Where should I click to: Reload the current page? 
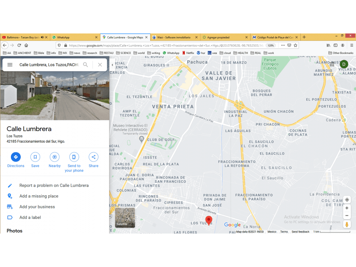pos(19,45)
